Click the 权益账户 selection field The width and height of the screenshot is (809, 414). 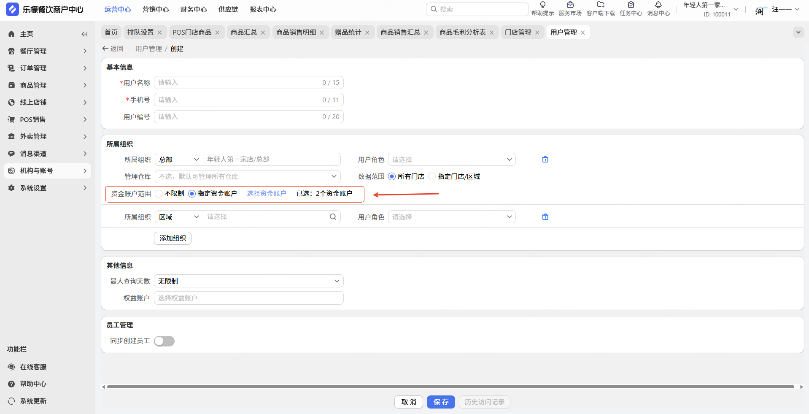249,298
